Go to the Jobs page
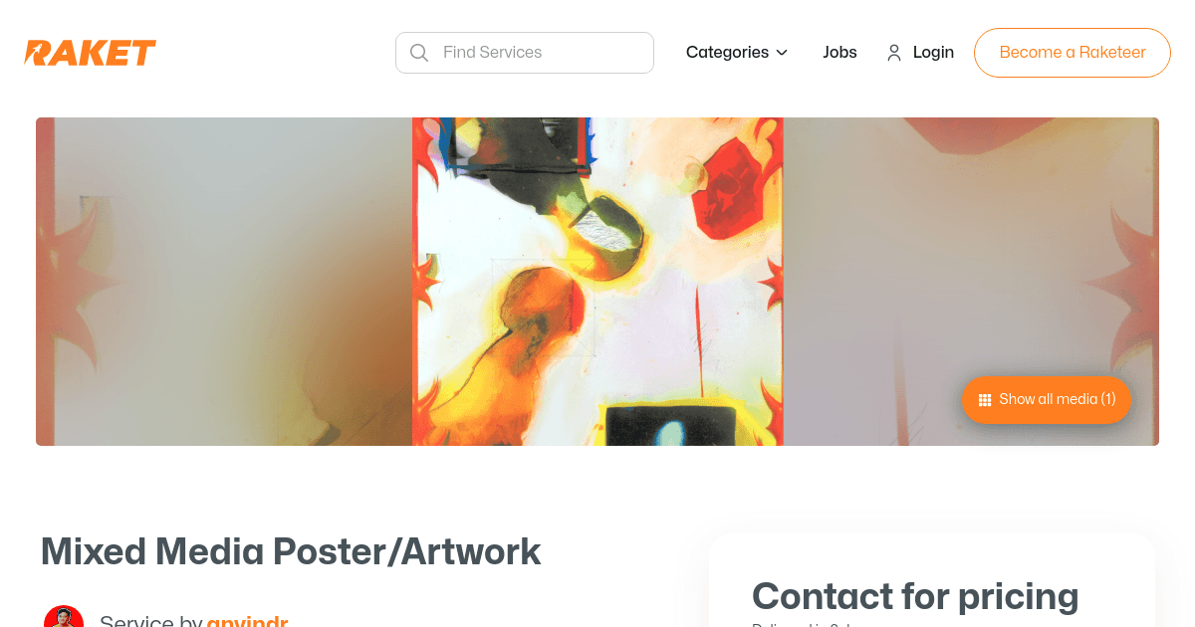This screenshot has height=627, width=1195. [x=839, y=53]
